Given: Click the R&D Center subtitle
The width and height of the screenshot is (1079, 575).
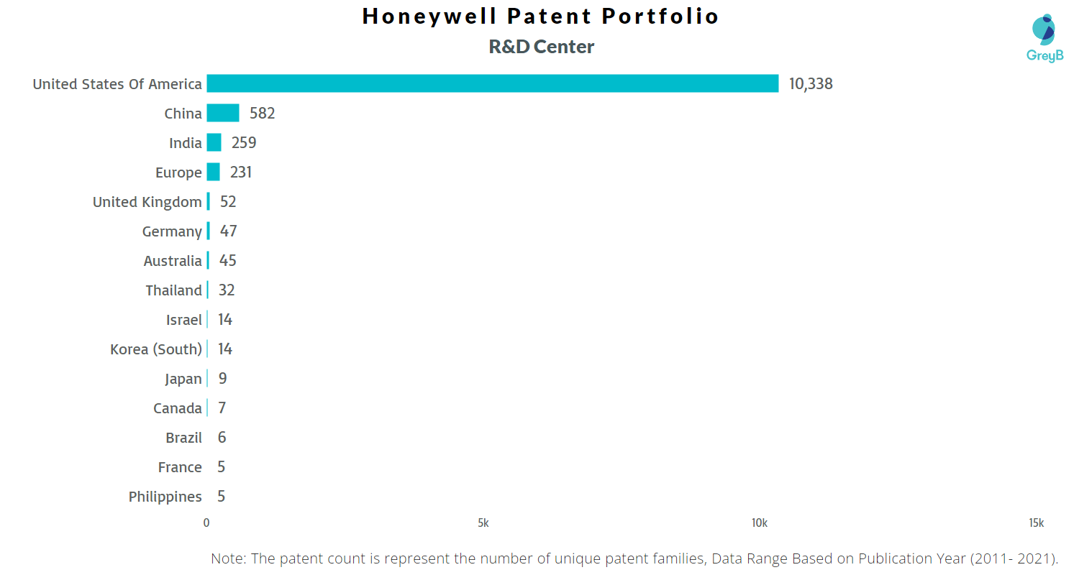Looking at the screenshot, I should (x=542, y=47).
